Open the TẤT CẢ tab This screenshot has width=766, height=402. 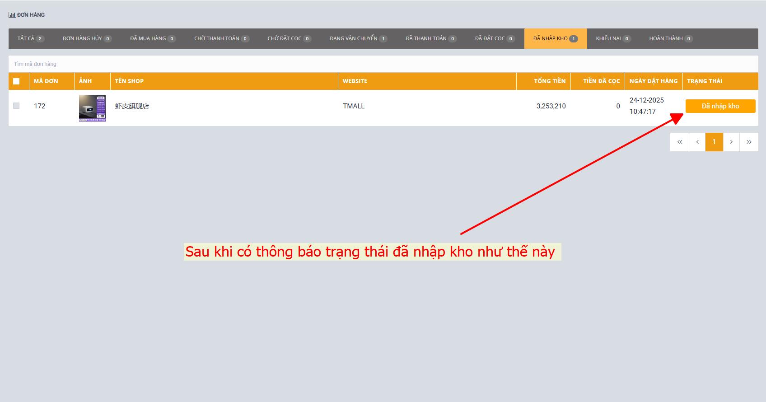click(30, 38)
